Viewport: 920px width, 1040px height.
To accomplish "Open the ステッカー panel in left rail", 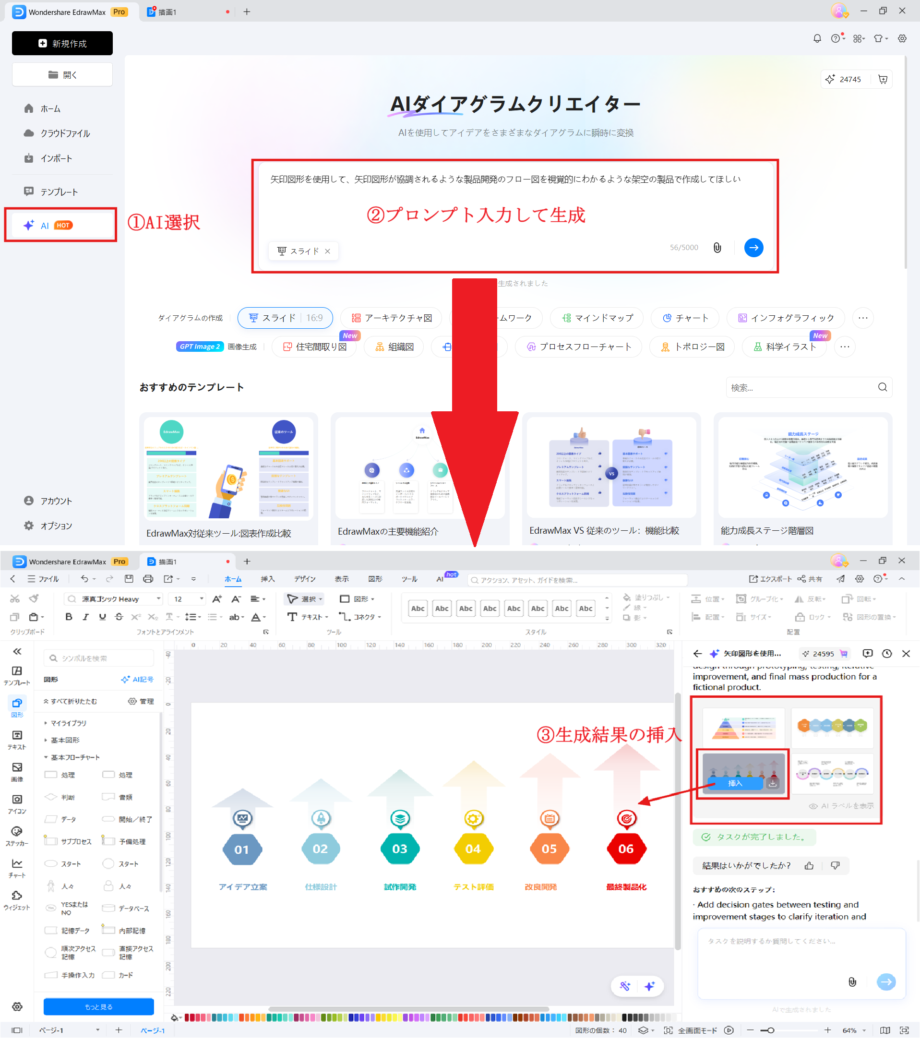I will [x=17, y=837].
